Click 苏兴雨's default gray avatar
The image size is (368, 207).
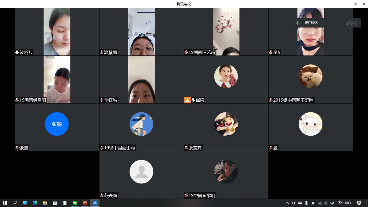click(x=141, y=172)
